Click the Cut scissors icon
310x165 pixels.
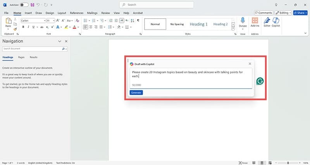coord(15,19)
